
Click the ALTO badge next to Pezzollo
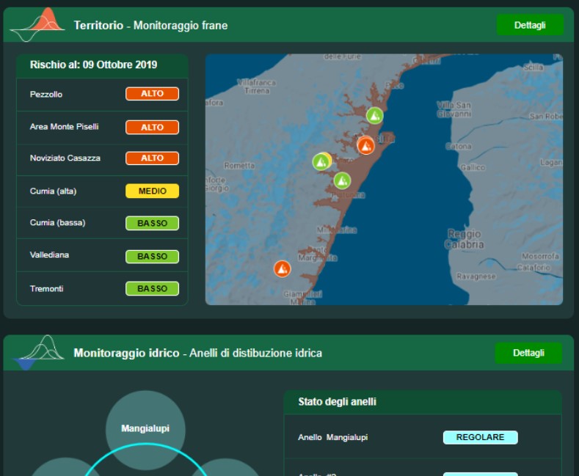[x=152, y=94]
